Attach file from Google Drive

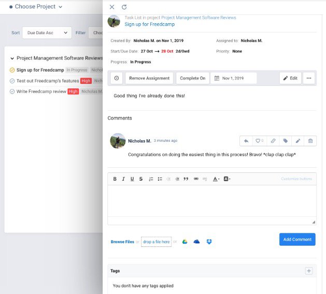[x=185, y=242]
